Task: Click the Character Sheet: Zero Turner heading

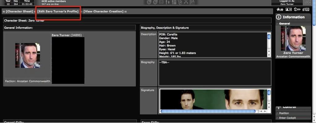Action: pos(24,20)
